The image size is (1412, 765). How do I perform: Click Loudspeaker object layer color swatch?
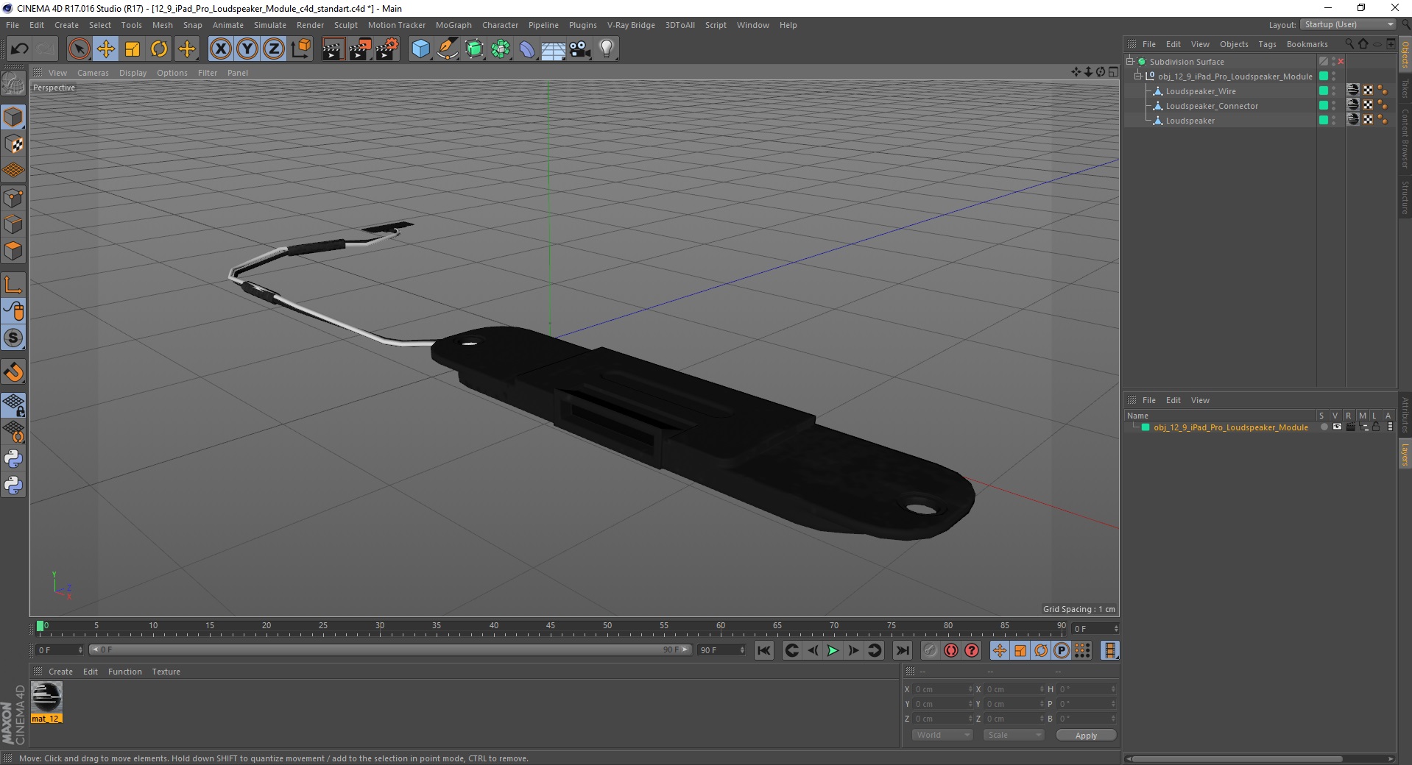click(x=1323, y=120)
